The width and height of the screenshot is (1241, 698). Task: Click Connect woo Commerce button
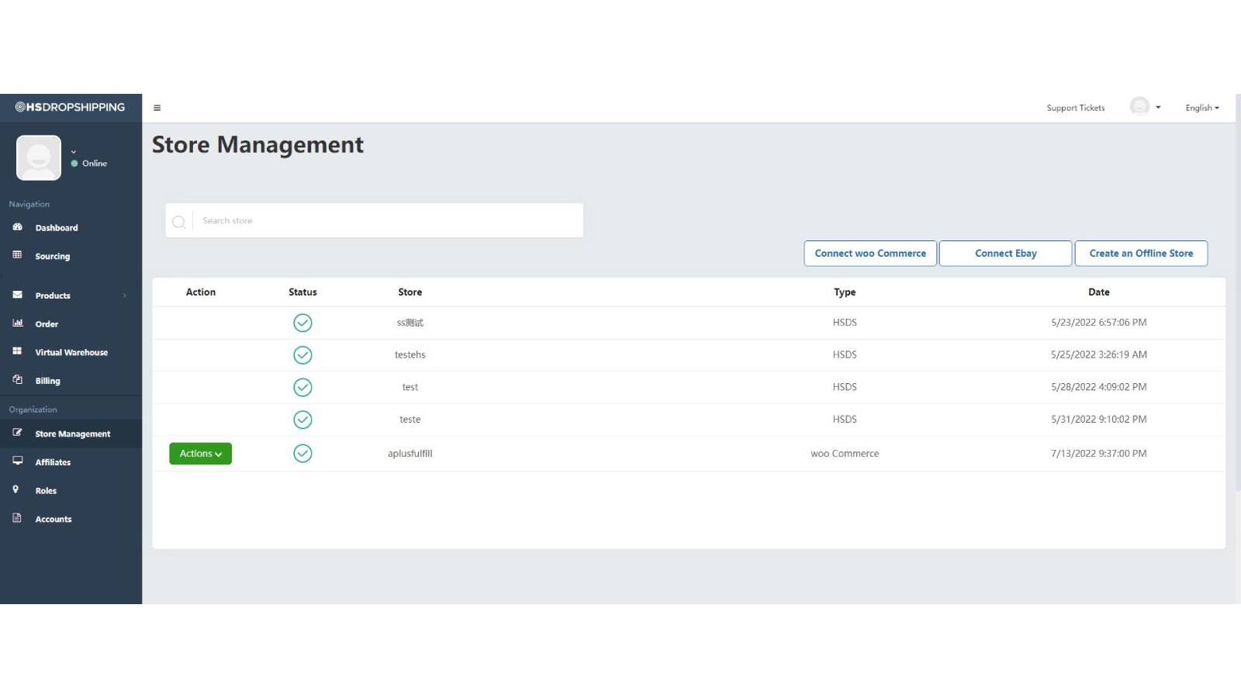[x=870, y=254]
